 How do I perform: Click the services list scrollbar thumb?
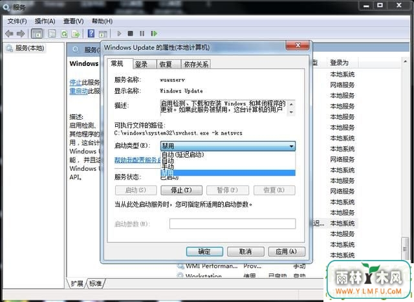pyautogui.click(x=405, y=249)
